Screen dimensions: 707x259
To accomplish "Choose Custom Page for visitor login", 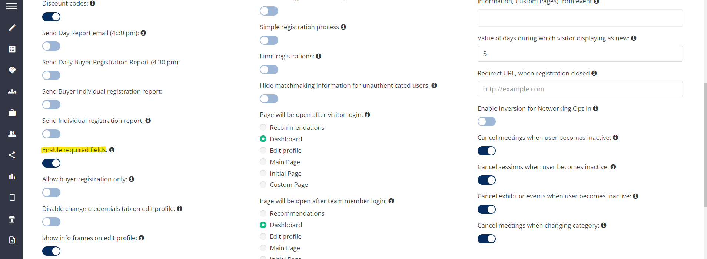I will tap(263, 185).
